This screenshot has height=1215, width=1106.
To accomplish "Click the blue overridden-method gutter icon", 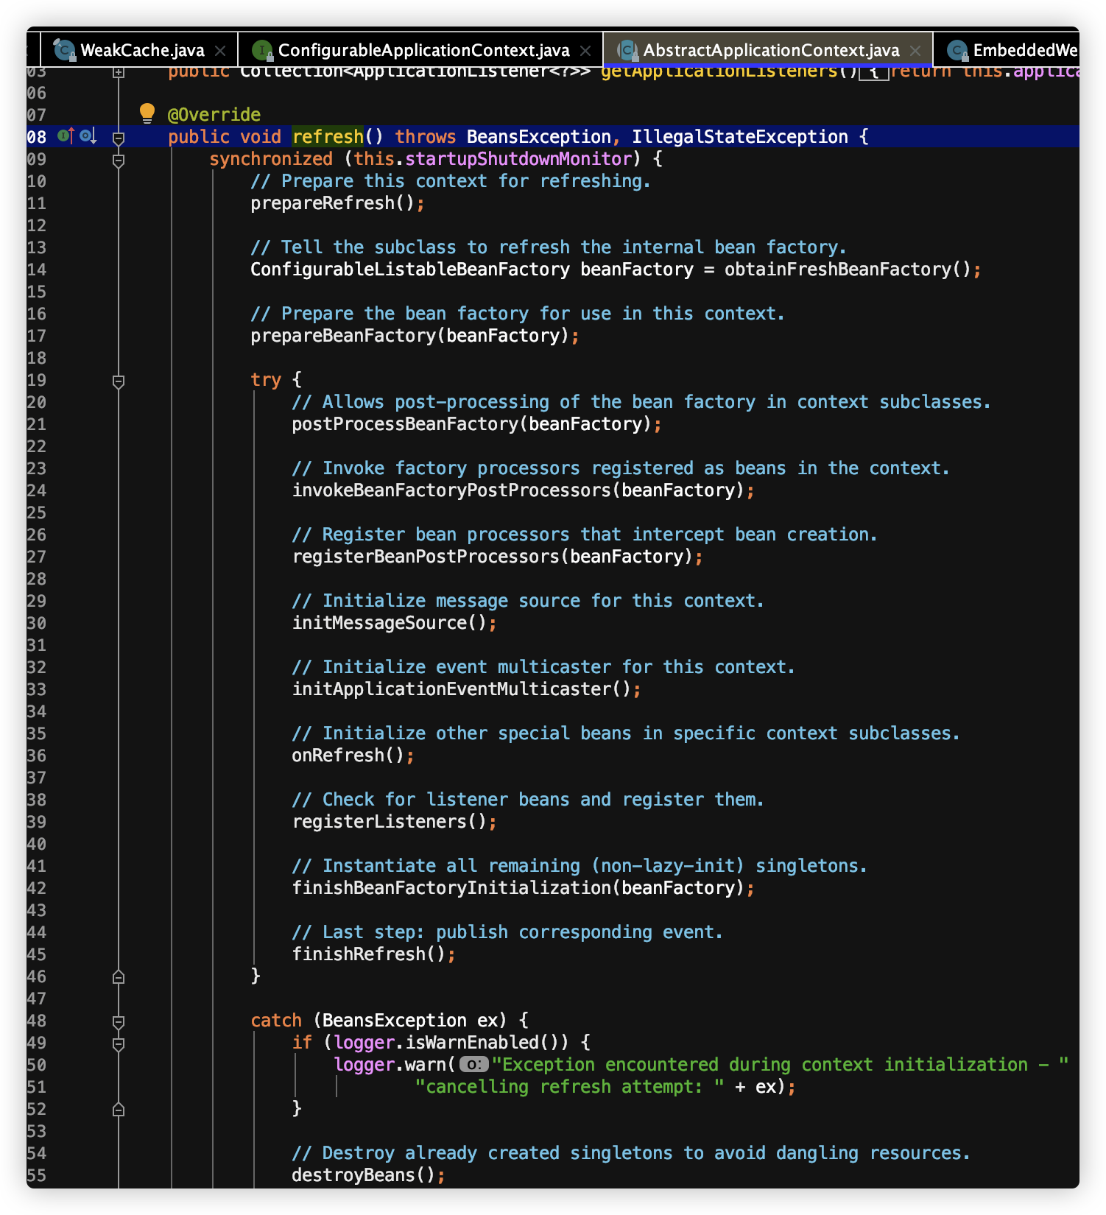I will (88, 135).
